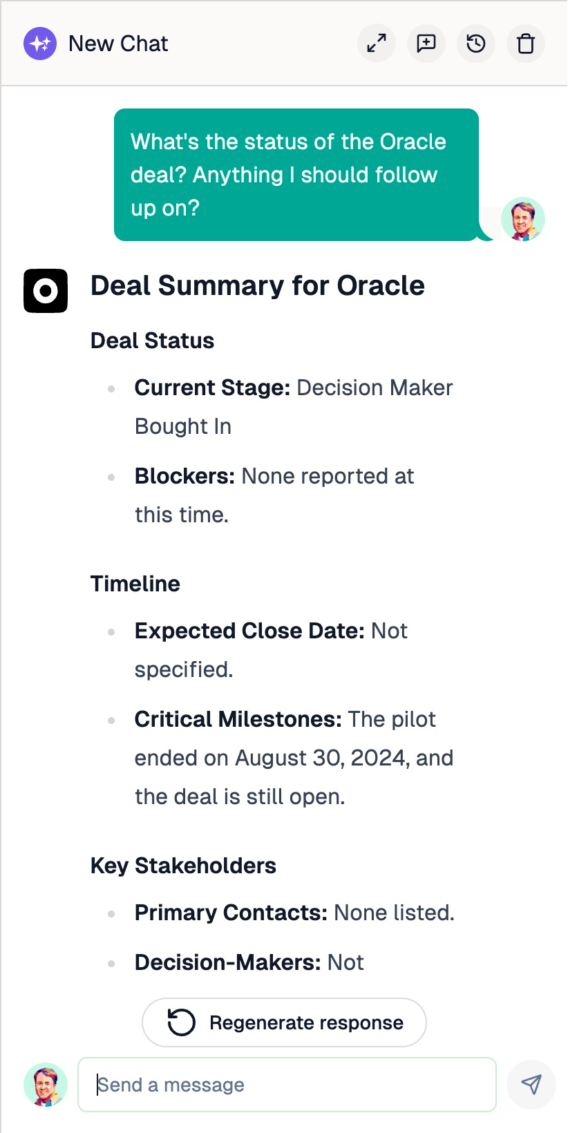
Task: Click the Critical Milestones label
Action: coord(238,719)
